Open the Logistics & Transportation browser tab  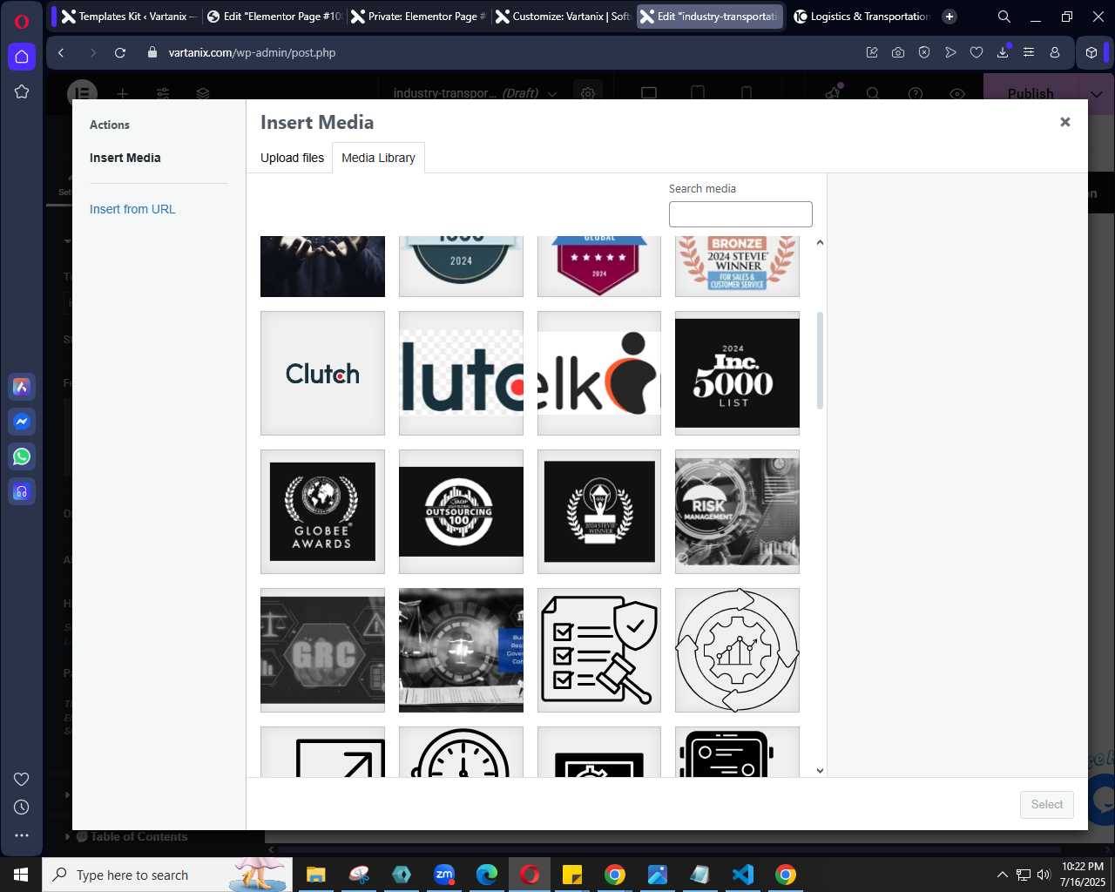click(x=861, y=17)
